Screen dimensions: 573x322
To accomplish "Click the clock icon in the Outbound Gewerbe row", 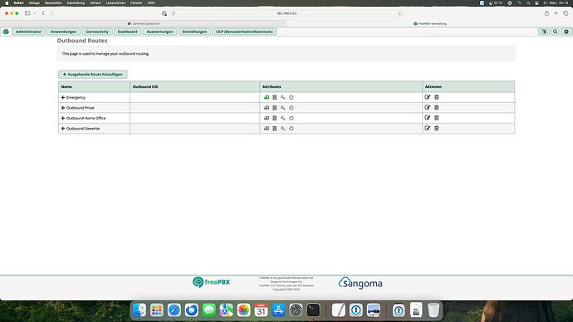I will coord(291,129).
